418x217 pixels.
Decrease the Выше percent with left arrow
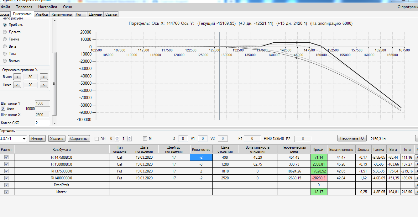17,77
